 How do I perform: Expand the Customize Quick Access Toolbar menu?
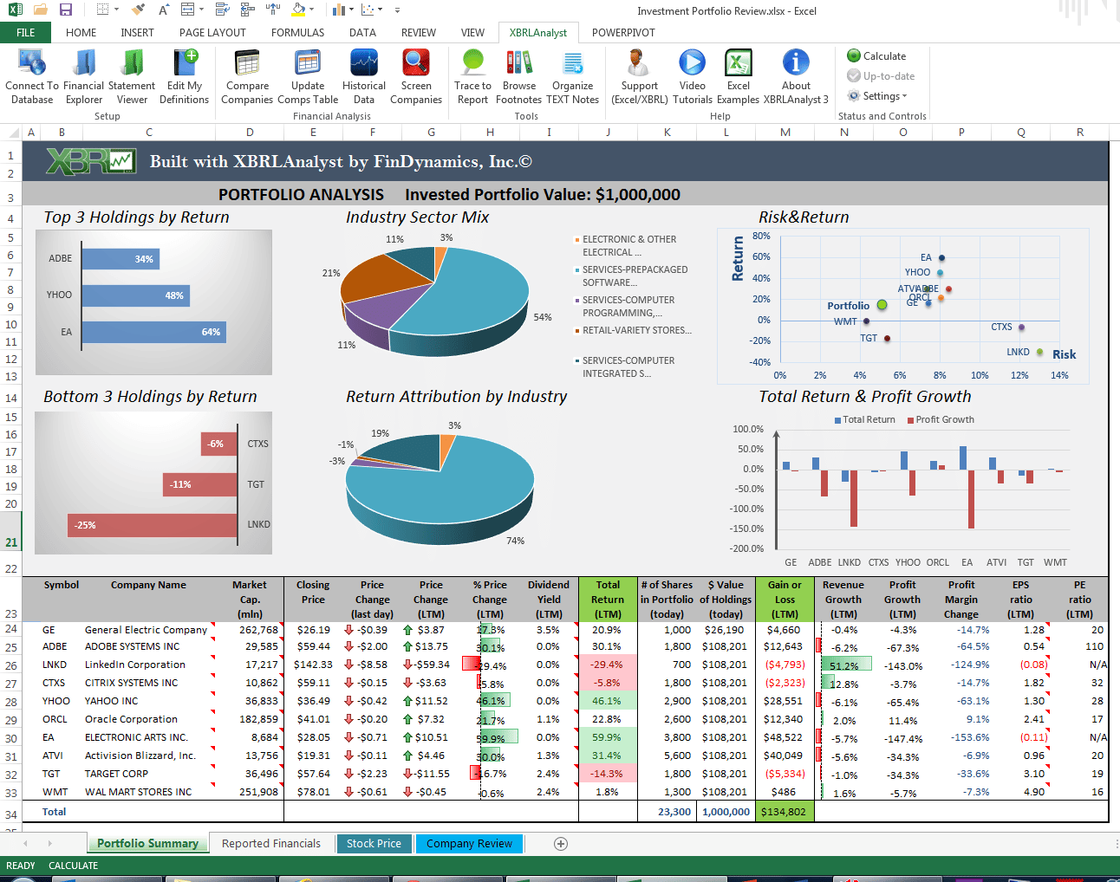click(396, 11)
